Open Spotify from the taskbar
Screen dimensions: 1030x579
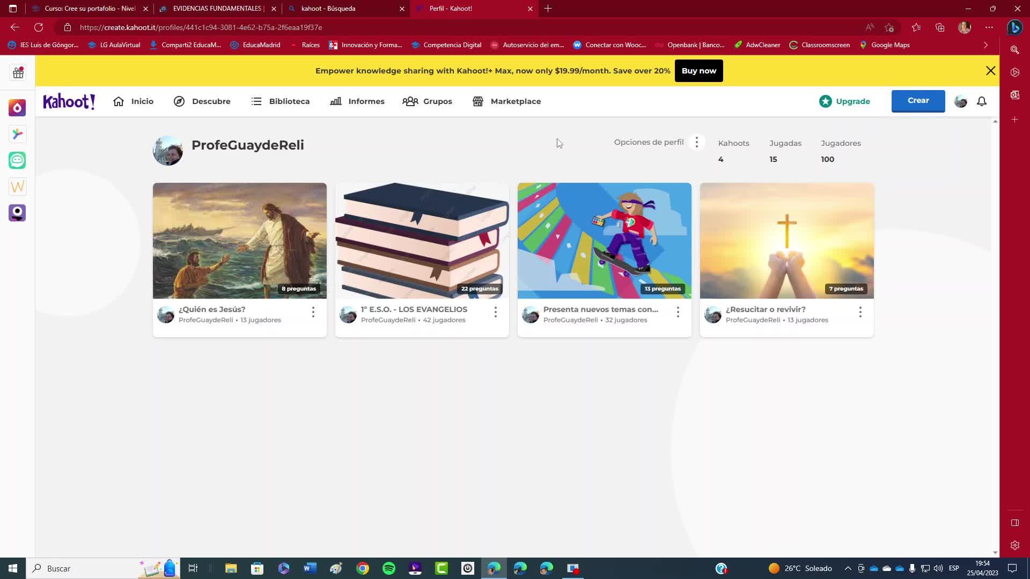[x=389, y=568]
